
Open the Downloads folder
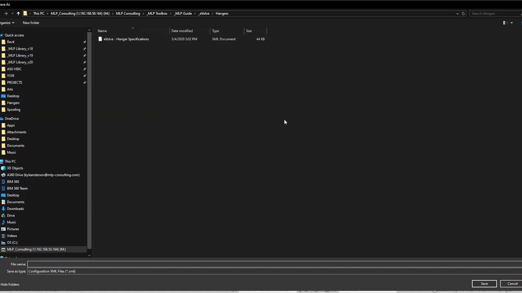point(15,209)
